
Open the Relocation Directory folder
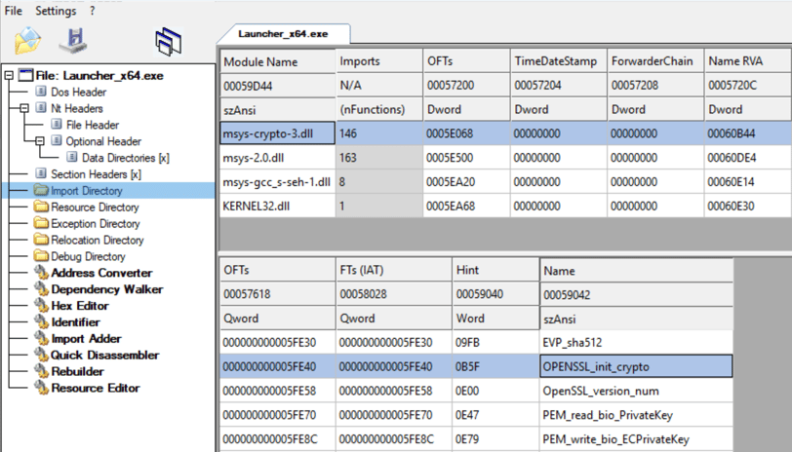(x=97, y=240)
